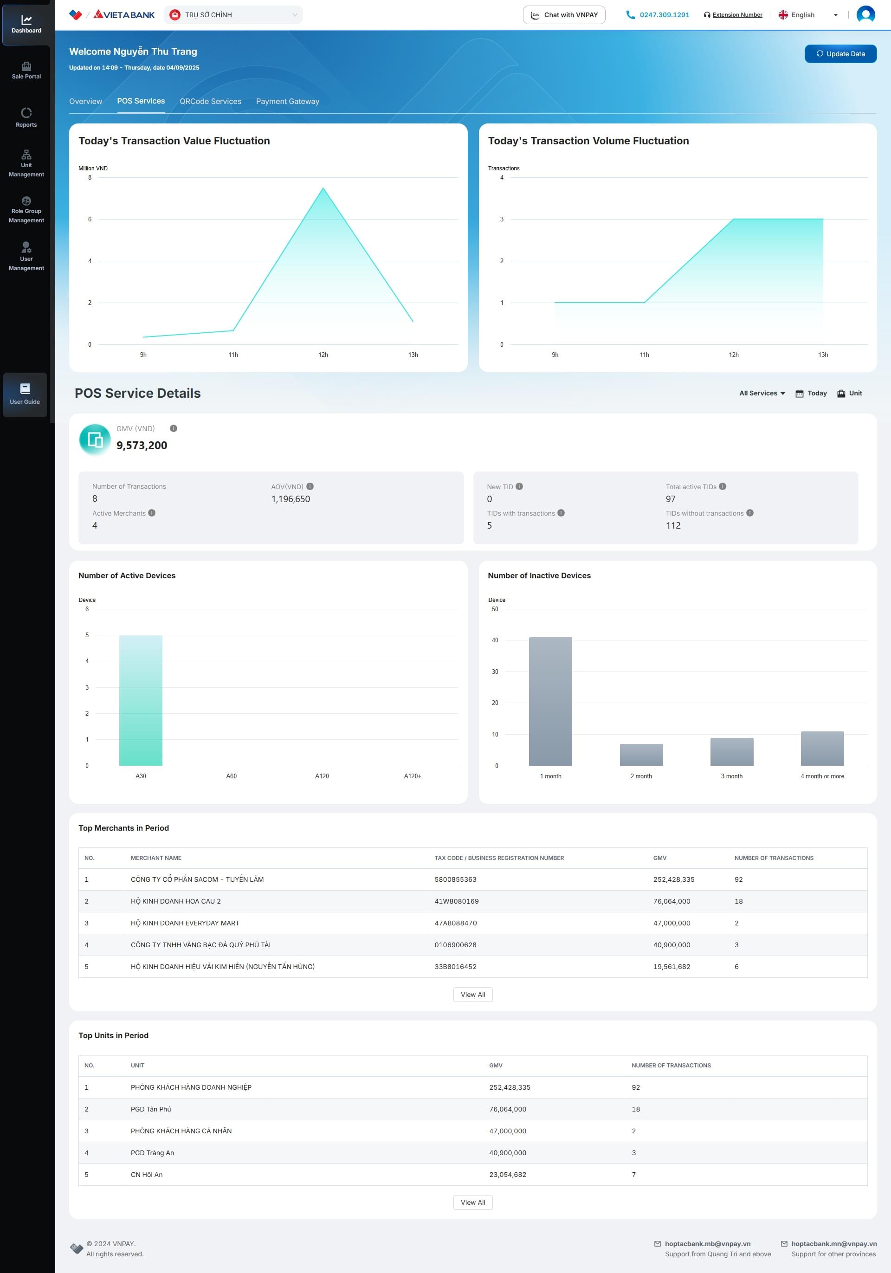Viewport: 891px width, 1273px height.
Task: Switch to the Payment Gateway tab
Action: point(287,102)
